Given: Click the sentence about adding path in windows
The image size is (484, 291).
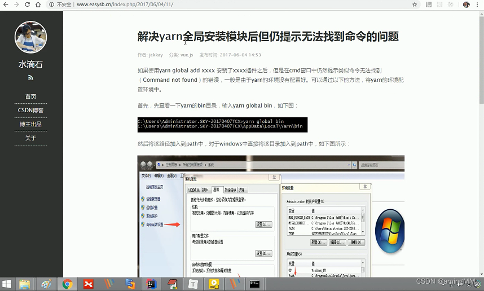Looking at the screenshot, I should point(244,144).
